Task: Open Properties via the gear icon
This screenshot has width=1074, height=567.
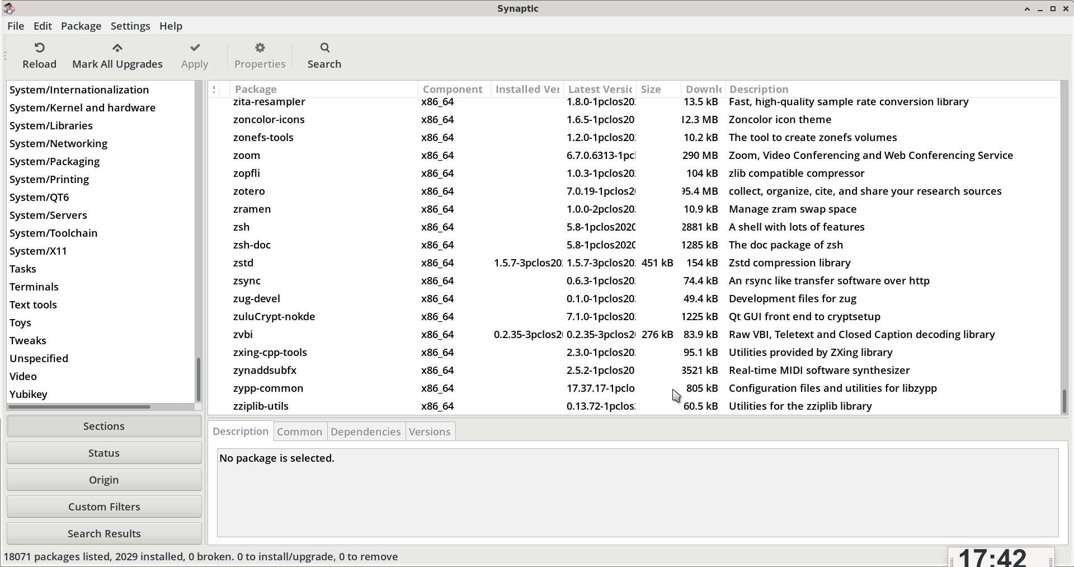Action: 260,48
